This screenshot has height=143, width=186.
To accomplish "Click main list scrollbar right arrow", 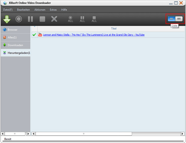I will [x=182, y=134].
